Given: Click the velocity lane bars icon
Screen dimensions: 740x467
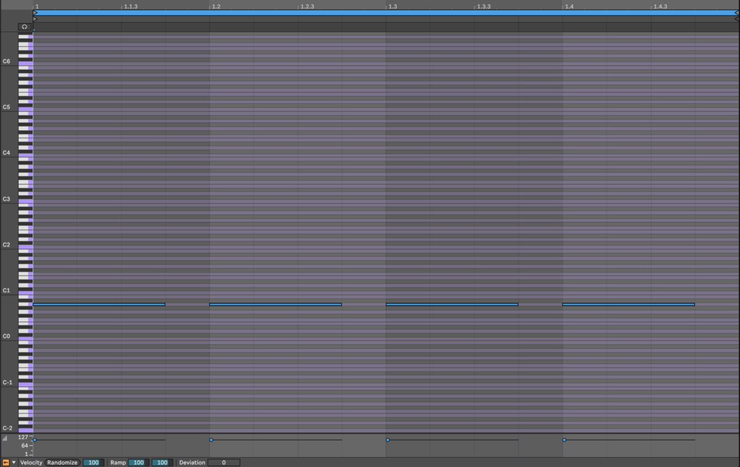Looking at the screenshot, I should coord(5,438).
